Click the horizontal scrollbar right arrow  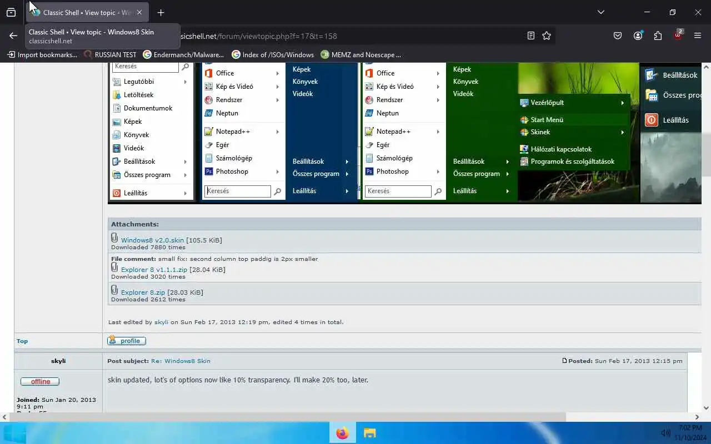pyautogui.click(x=697, y=417)
